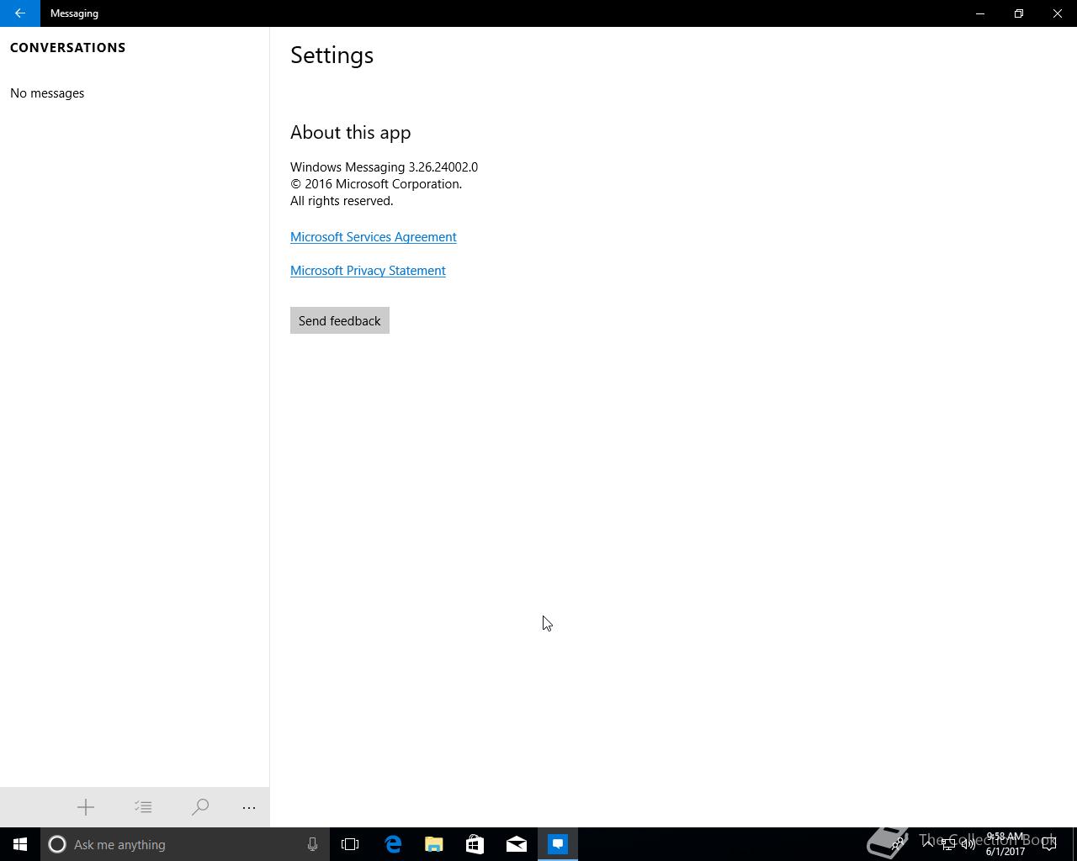Open Microsoft Services Agreement link
Image resolution: width=1077 pixels, height=861 pixels.
point(374,237)
